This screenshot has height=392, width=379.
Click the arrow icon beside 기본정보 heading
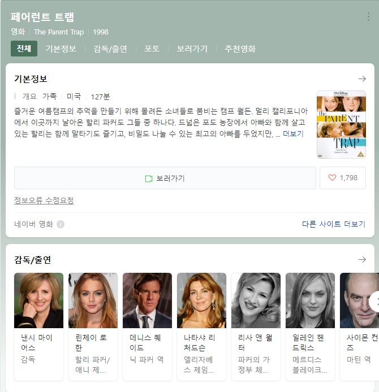(362, 79)
